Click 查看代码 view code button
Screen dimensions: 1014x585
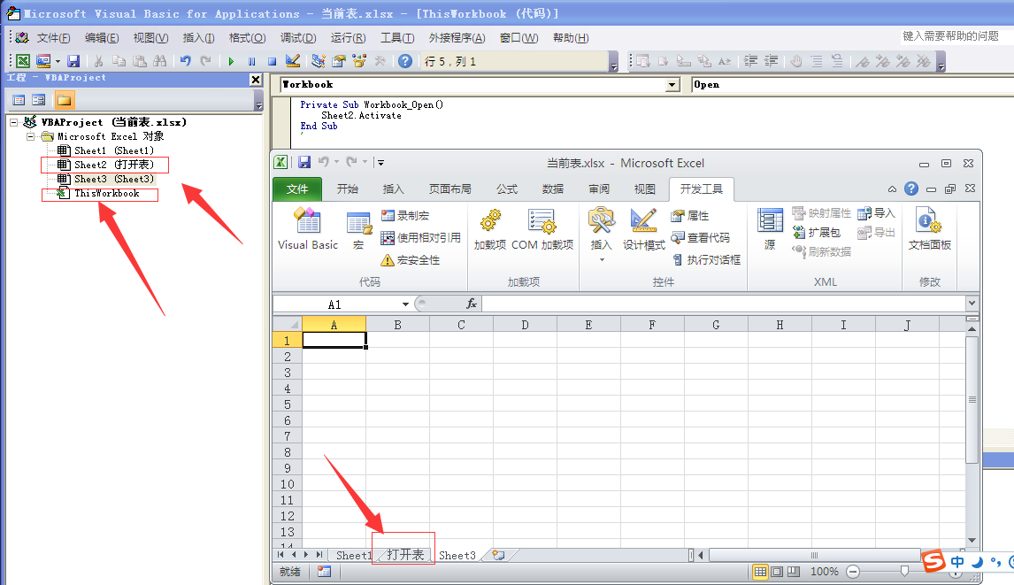coord(701,237)
